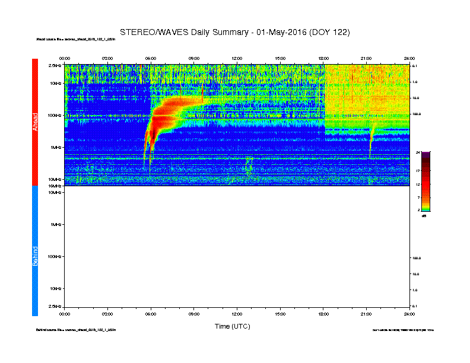Viewport: 470px width, 363px height.
Task: Click the Ahead panel 10MHz frequency label
Action: [55, 179]
